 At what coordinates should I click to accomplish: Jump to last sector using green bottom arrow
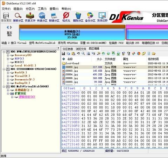coord(118,54)
